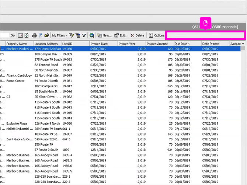Sort by LocalID column header

coord(76,43)
